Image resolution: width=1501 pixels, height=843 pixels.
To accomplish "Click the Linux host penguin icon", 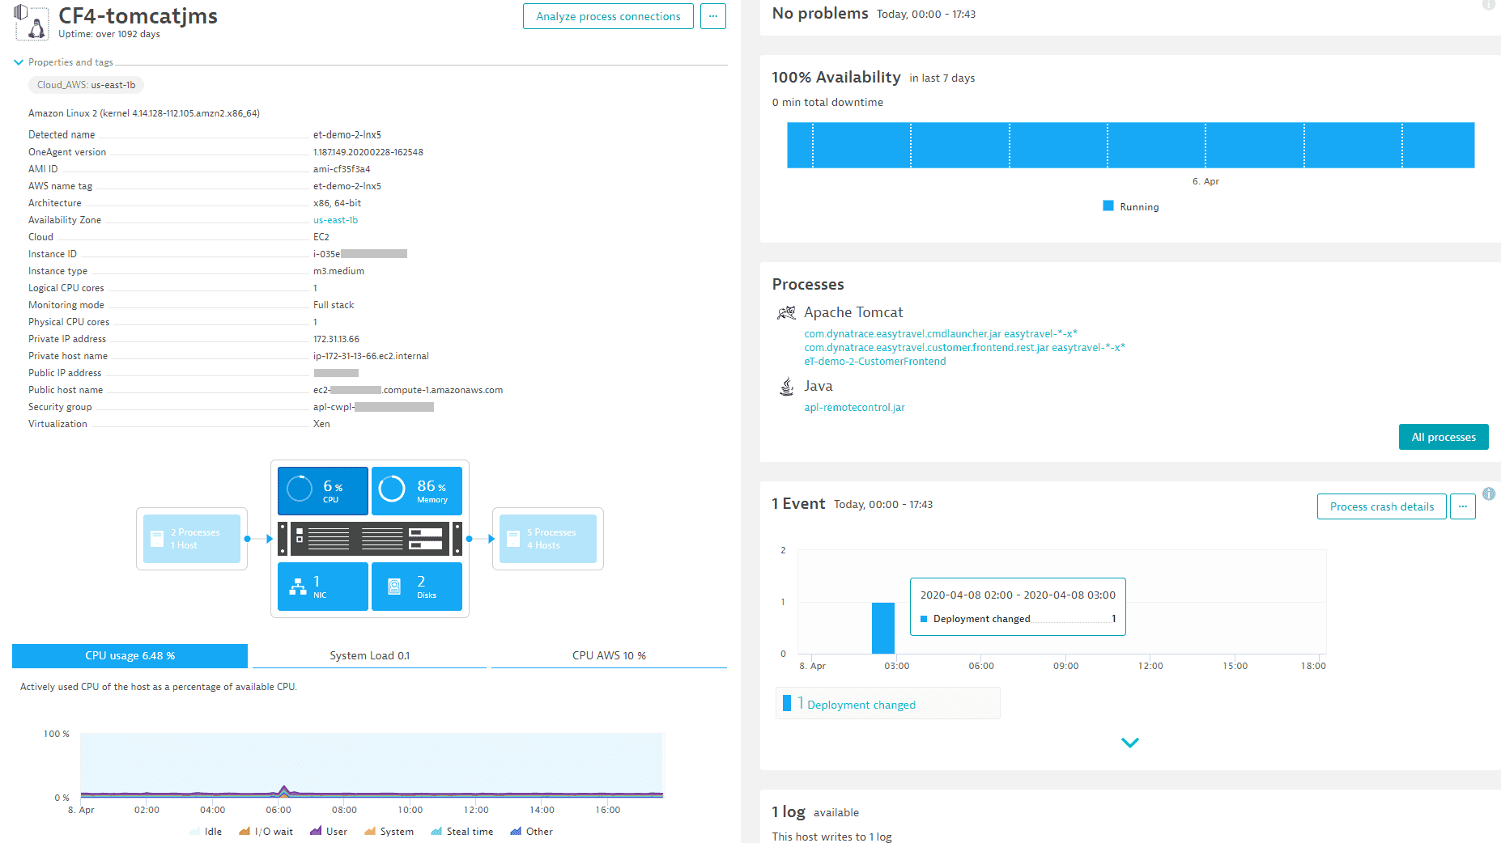I will (32, 23).
